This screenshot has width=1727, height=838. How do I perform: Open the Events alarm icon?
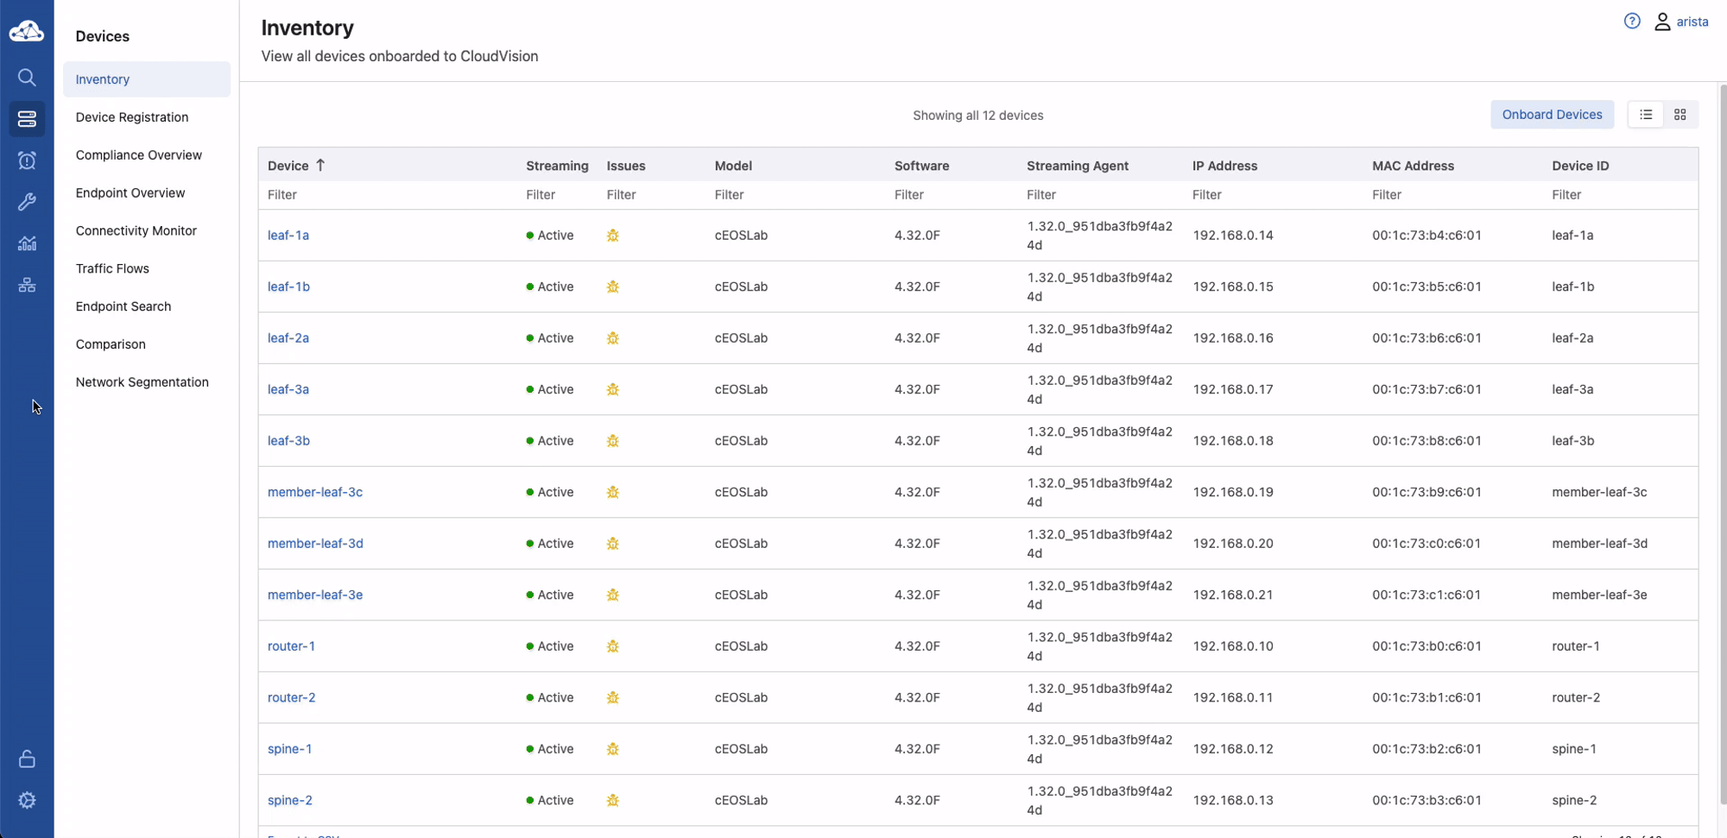(27, 161)
